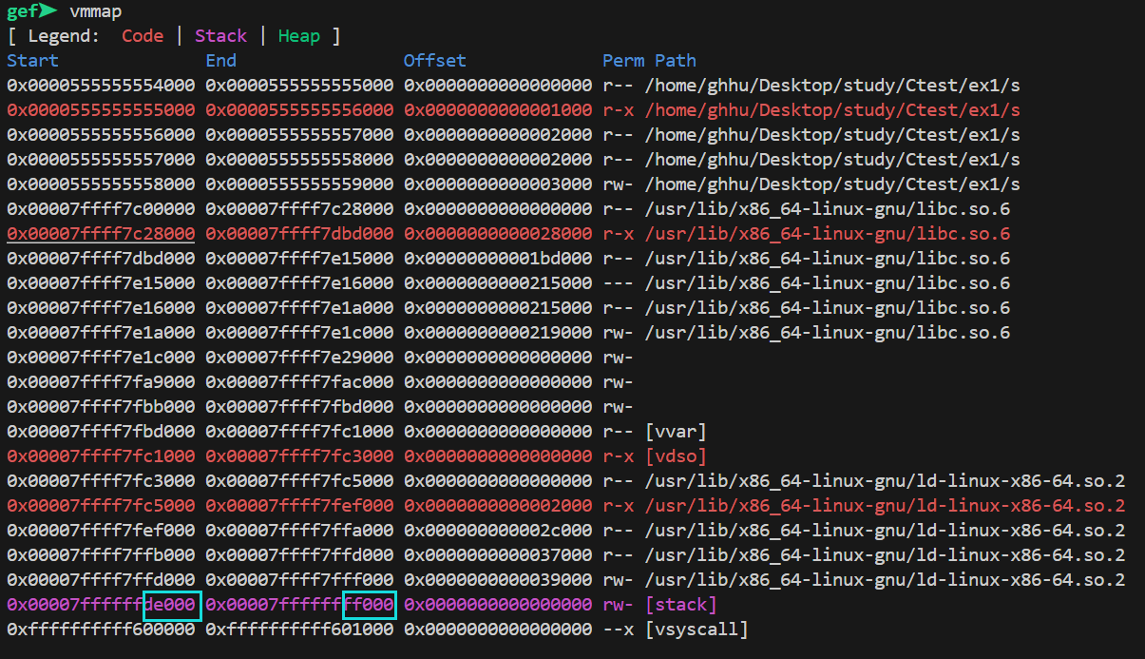Select start address 0x00007ffff7e15000
The image size is (1145, 659).
click(x=101, y=283)
